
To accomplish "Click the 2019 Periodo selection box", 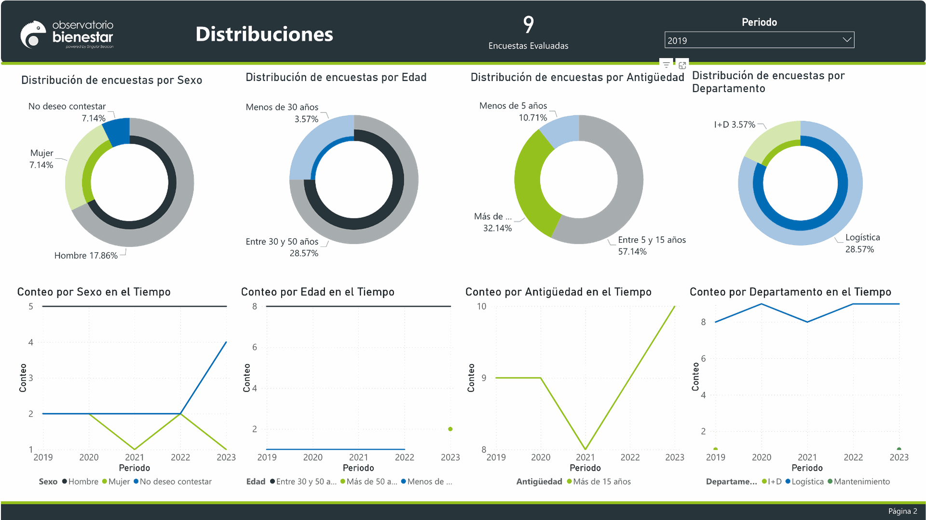I will [752, 40].
